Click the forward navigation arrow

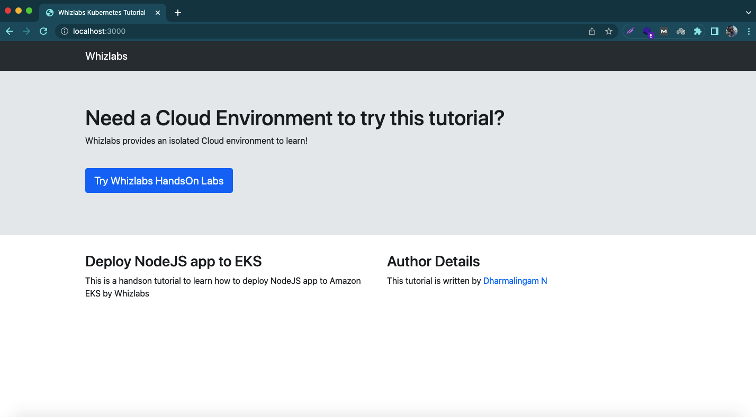(26, 31)
